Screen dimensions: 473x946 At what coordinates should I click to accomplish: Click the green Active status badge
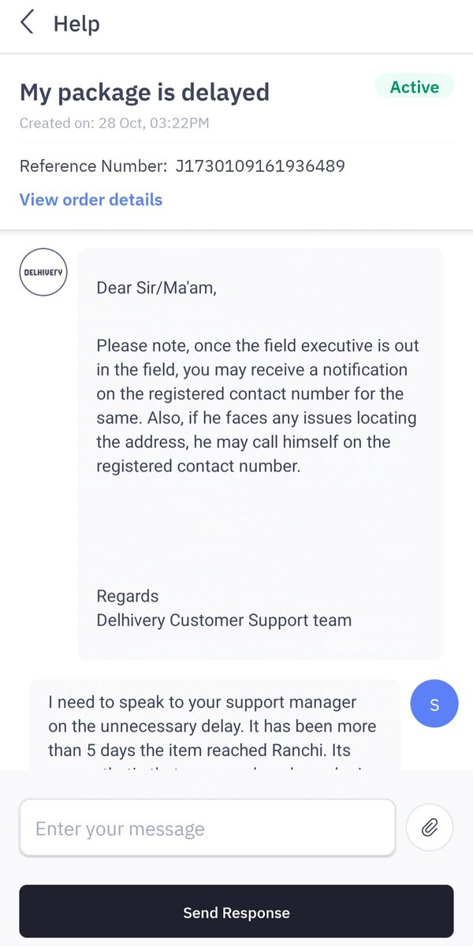[415, 87]
